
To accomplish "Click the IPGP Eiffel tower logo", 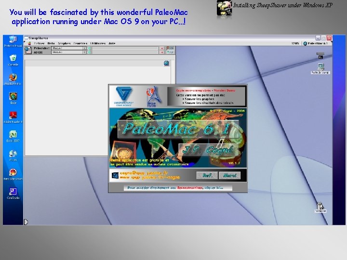I will tap(154, 97).
